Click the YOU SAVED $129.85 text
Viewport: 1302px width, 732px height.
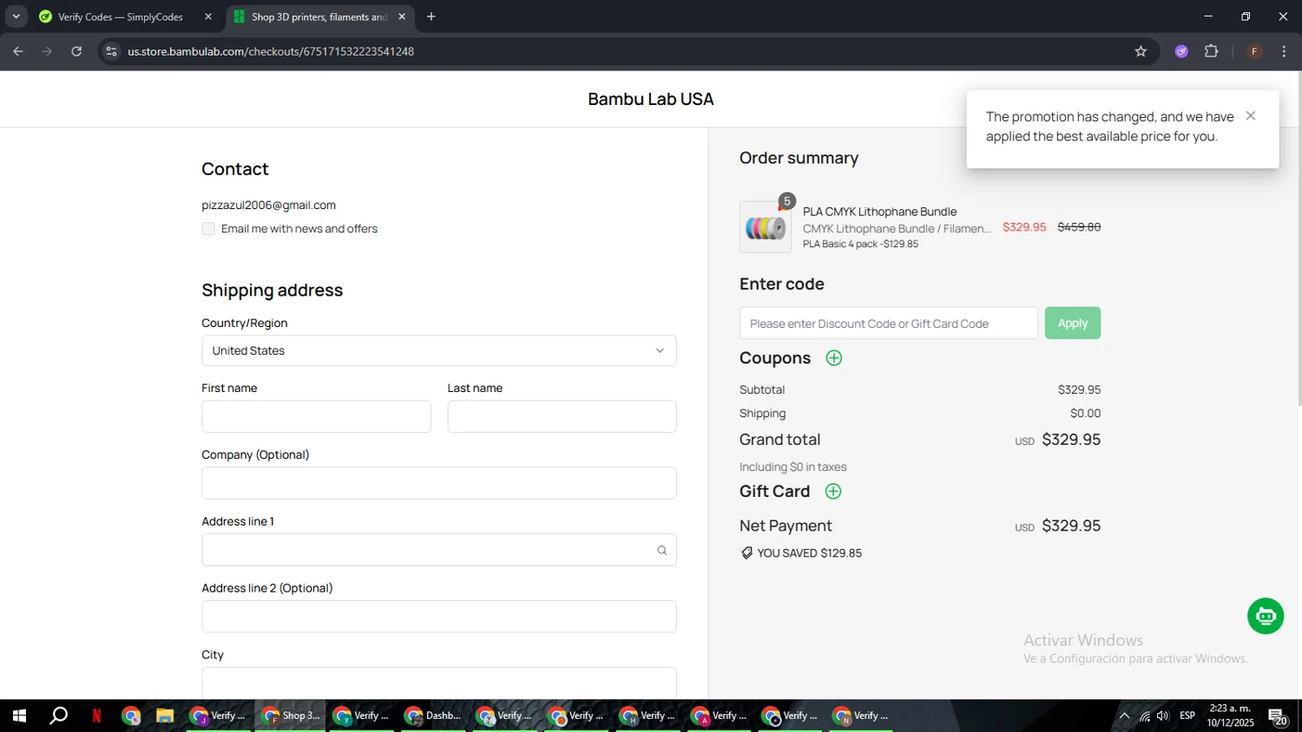(x=810, y=553)
